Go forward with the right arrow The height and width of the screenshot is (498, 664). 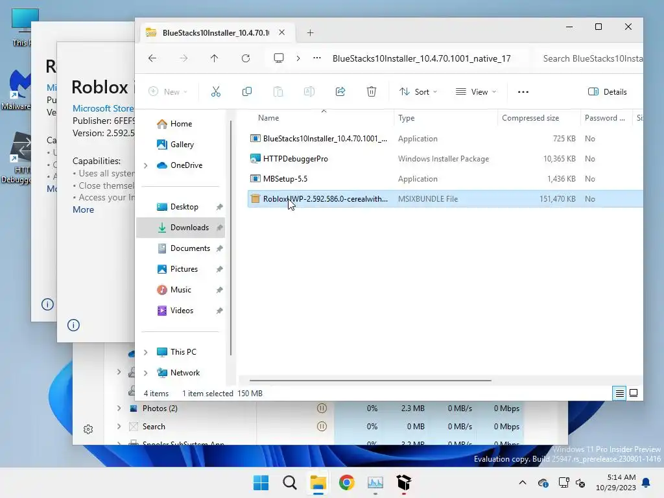(x=184, y=58)
